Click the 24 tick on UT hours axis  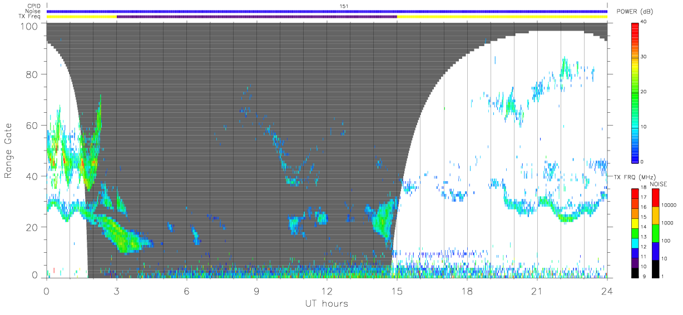click(607, 291)
